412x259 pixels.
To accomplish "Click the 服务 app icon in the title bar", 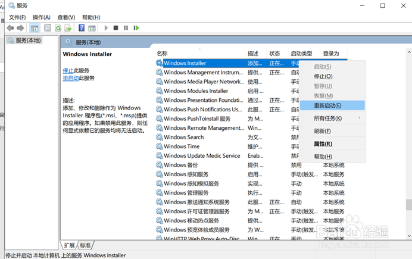I will tap(11, 5).
